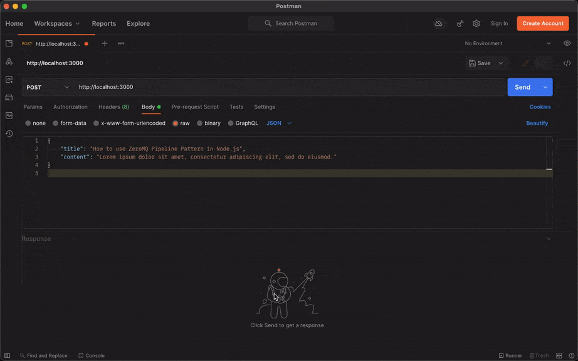Switch to the Body tab
Image resolution: width=578 pixels, height=361 pixels.
point(151,107)
